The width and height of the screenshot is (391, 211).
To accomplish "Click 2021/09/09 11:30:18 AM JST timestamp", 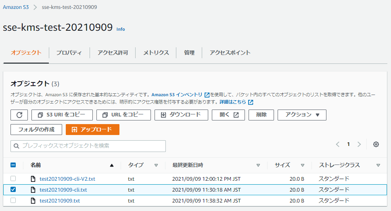I will click(x=207, y=190).
